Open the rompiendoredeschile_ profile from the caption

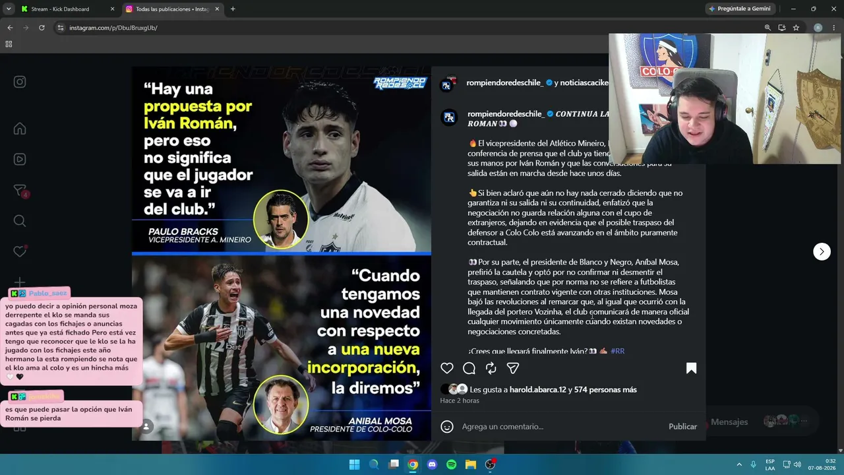tap(506, 113)
